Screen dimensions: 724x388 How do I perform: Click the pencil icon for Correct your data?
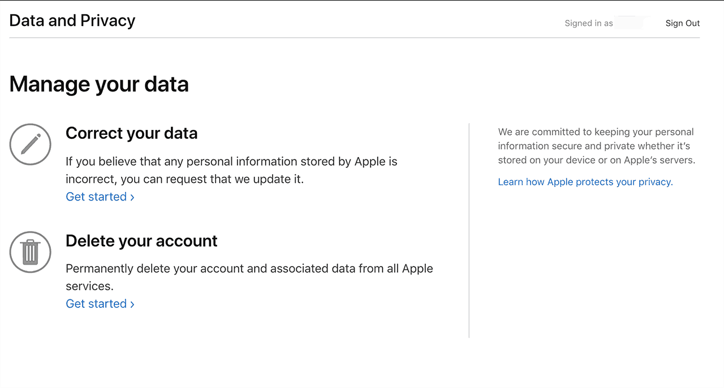(x=31, y=144)
